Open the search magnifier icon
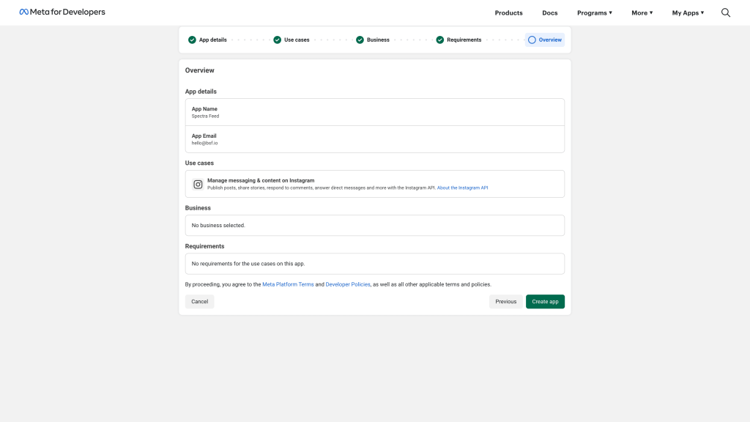This screenshot has height=422, width=750. (726, 13)
